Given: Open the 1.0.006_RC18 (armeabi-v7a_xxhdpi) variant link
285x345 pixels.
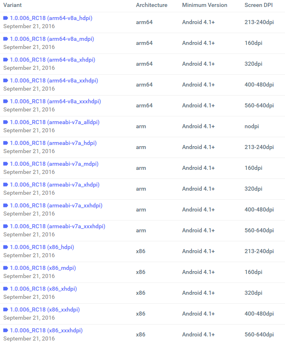Looking at the screenshot, I should click(56, 206).
